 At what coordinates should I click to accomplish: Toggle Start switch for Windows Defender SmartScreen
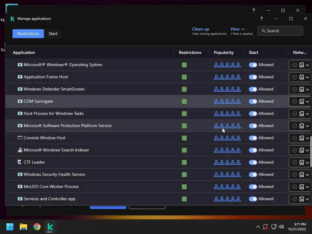pos(253,89)
